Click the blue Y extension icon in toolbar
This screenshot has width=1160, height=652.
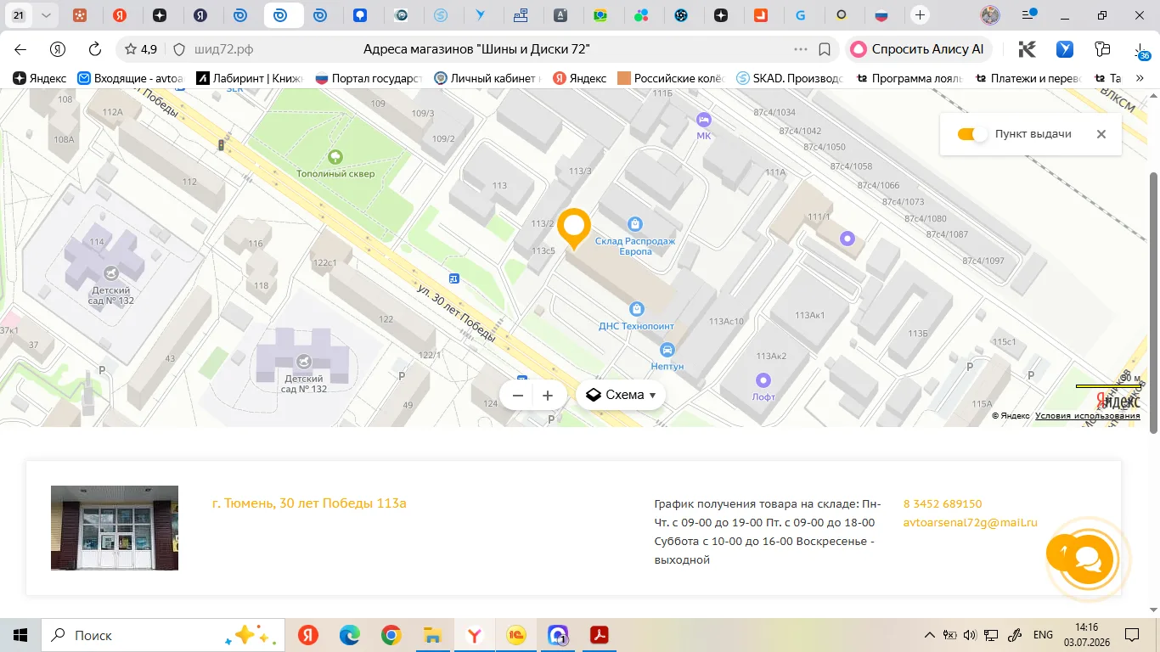(1064, 49)
